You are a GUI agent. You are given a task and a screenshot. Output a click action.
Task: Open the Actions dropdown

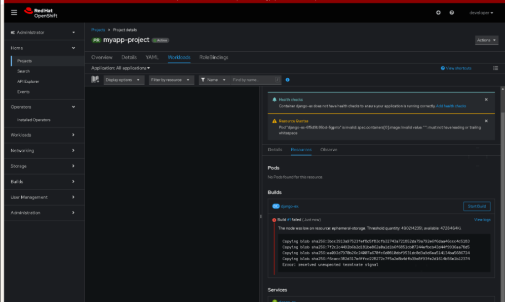(x=486, y=40)
